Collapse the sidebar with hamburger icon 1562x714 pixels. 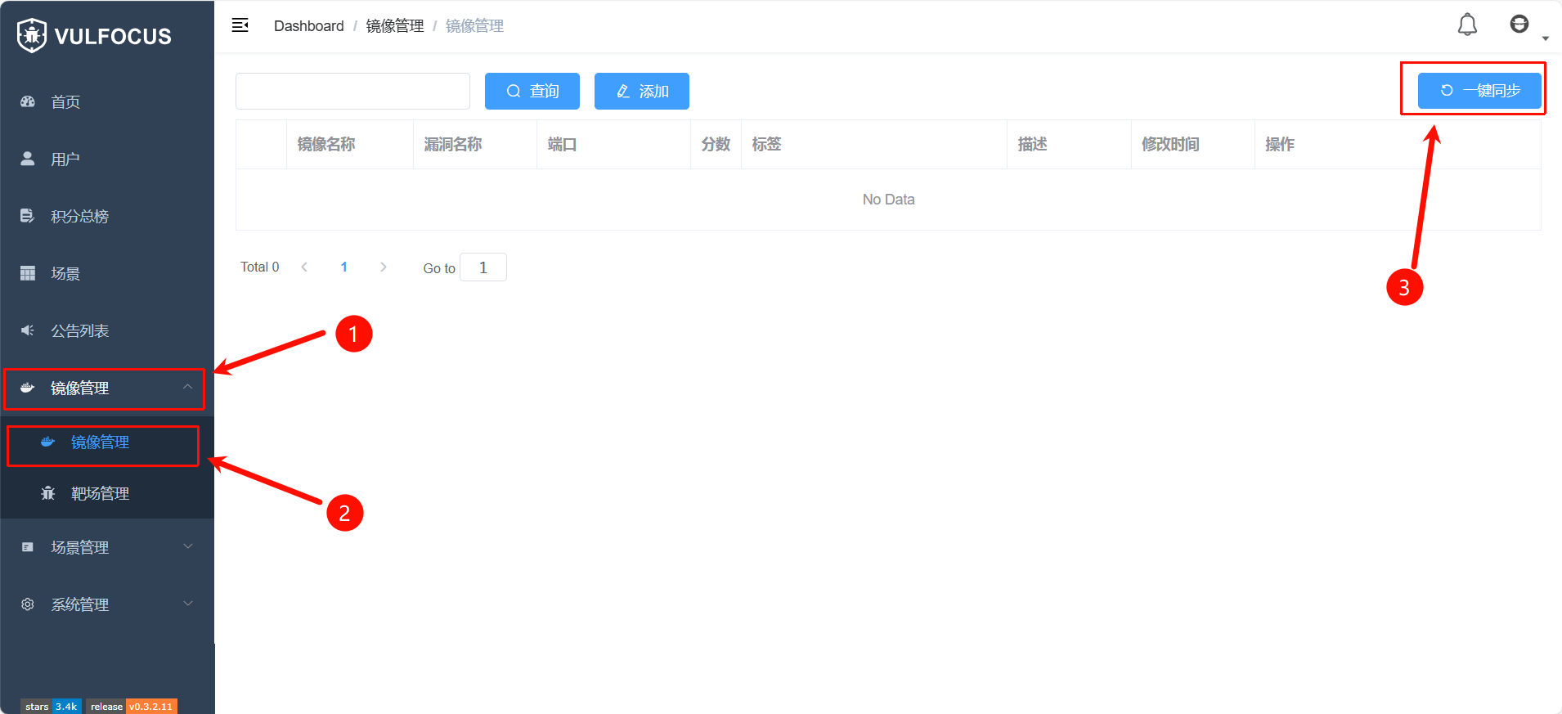tap(240, 25)
